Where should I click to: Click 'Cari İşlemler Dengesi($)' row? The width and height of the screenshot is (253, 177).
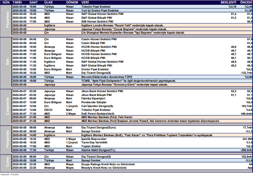tap(132, 106)
